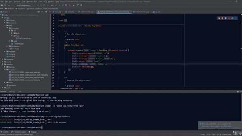This screenshot has height=136, width=242.
Task: Click the Synchronize refresh toolbar icon
Action: [5, 5]
